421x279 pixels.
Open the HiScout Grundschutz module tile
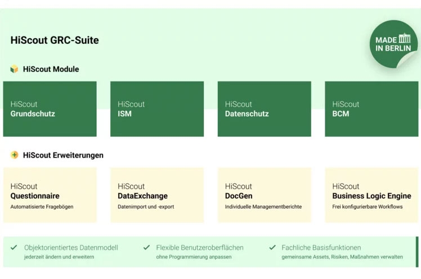50,109
